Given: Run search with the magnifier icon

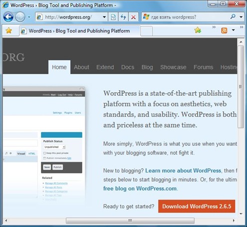Looking at the screenshot, I should pyautogui.click(x=233, y=16).
